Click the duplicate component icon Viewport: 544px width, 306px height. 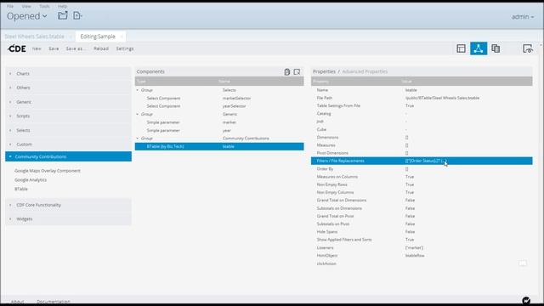[287, 71]
